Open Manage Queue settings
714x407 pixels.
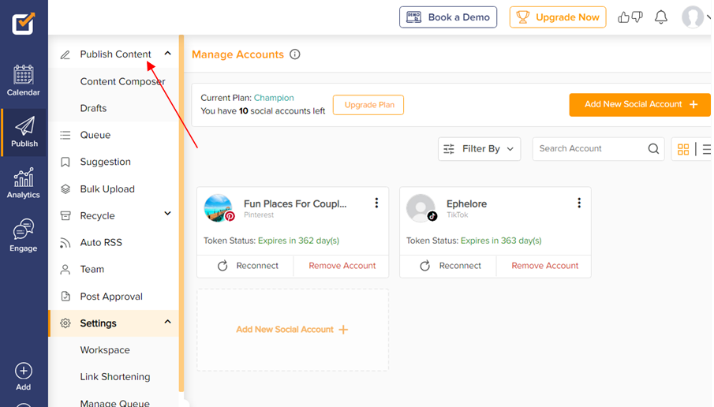tap(114, 403)
